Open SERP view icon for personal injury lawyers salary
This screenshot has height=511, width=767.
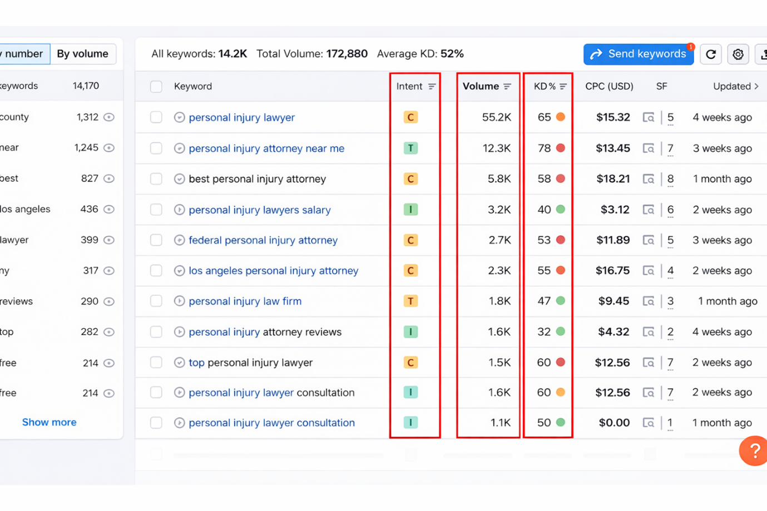(x=649, y=210)
